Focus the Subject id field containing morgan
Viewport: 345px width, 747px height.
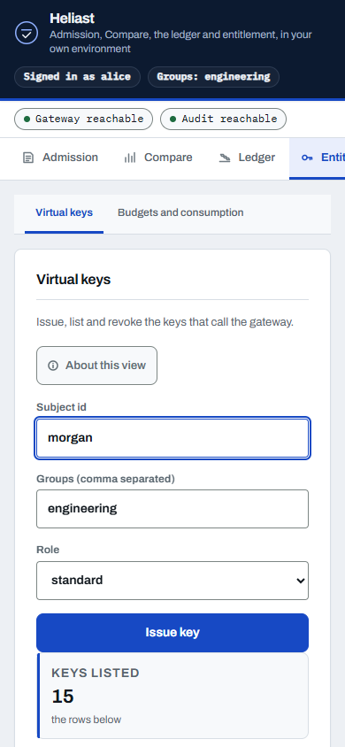[x=172, y=438]
